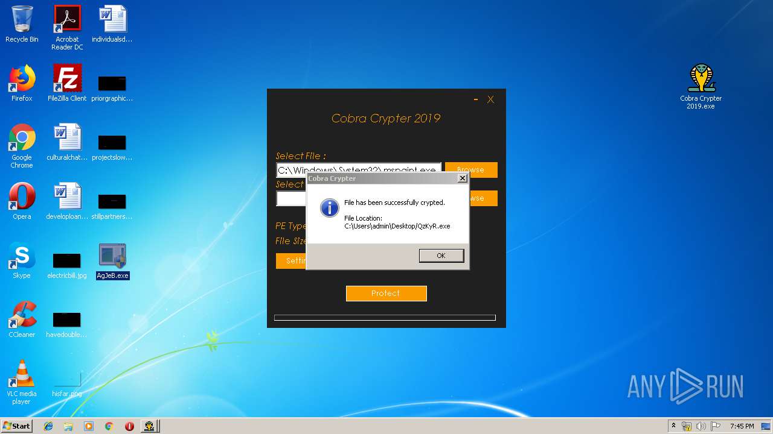Click the 'Select File :' label

pyautogui.click(x=301, y=156)
